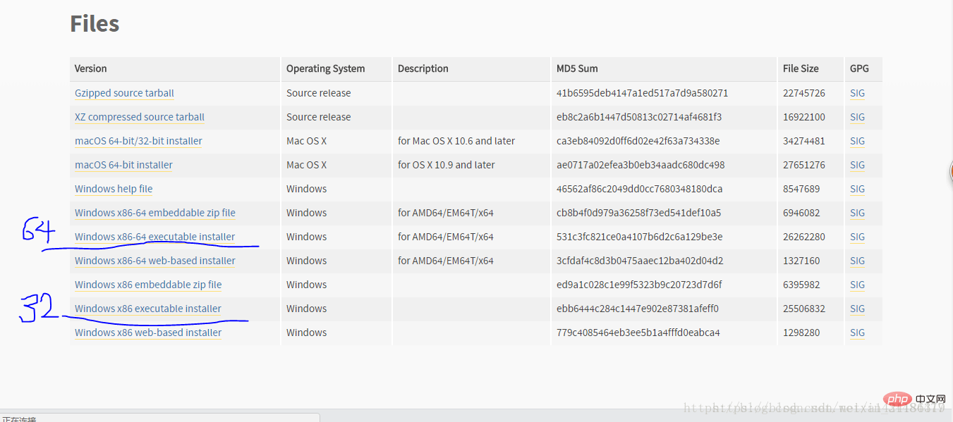This screenshot has width=953, height=422.
Task: Click the orange icon at right edge
Action: (x=950, y=171)
